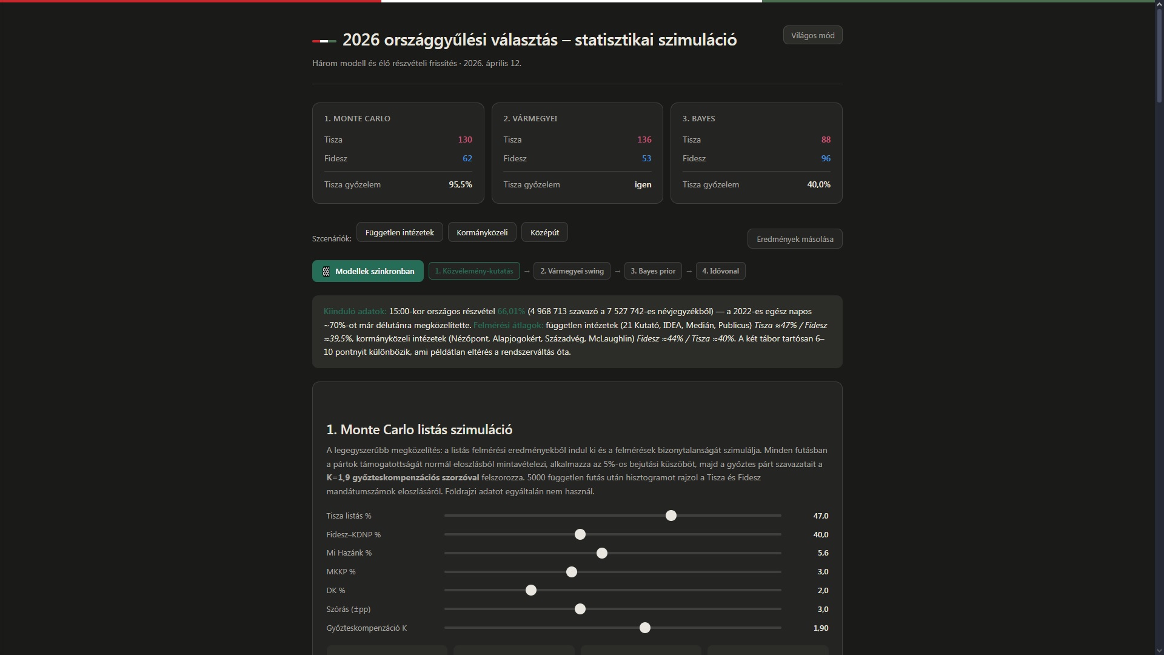Open the 3. Bayes prior step
The height and width of the screenshot is (655, 1164).
click(x=652, y=271)
